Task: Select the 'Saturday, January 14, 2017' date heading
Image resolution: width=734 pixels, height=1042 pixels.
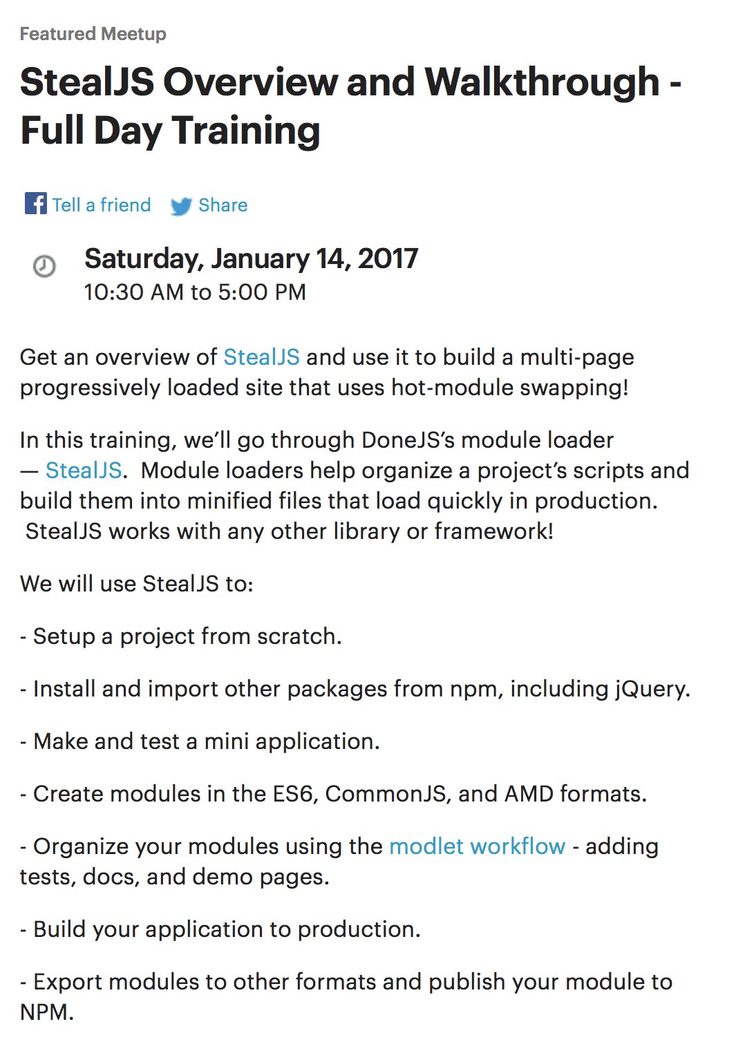Action: pos(251,258)
